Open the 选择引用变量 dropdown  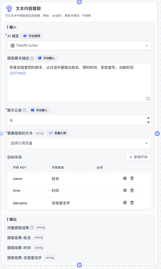79,143
